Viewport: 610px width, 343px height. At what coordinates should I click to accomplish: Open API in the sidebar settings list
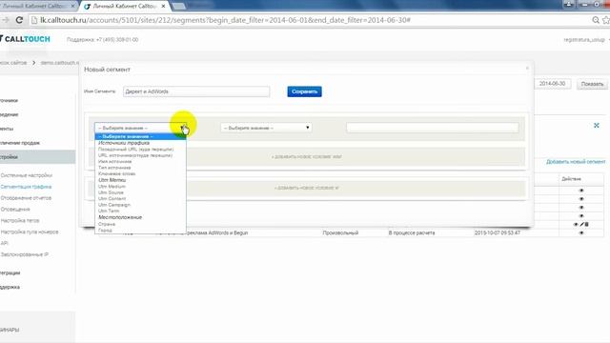4,243
